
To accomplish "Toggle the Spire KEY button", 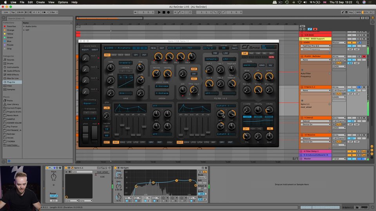I will point(194,79).
